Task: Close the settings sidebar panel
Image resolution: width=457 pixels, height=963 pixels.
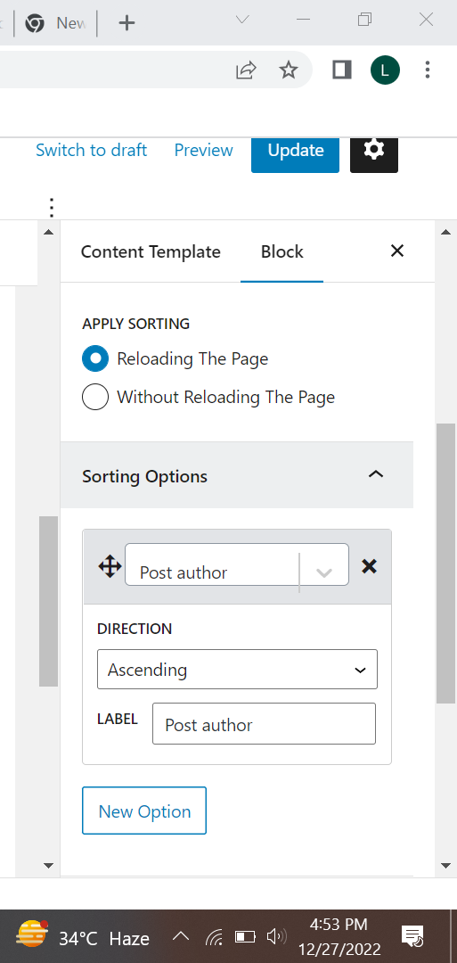Action: pyautogui.click(x=397, y=251)
